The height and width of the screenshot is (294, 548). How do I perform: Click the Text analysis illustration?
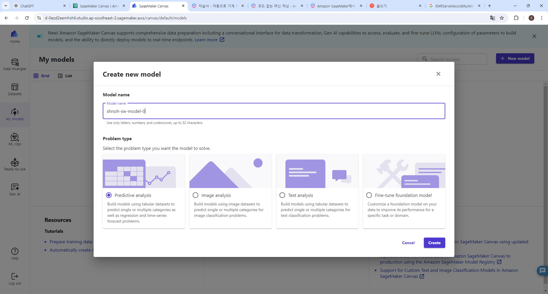coord(317,171)
